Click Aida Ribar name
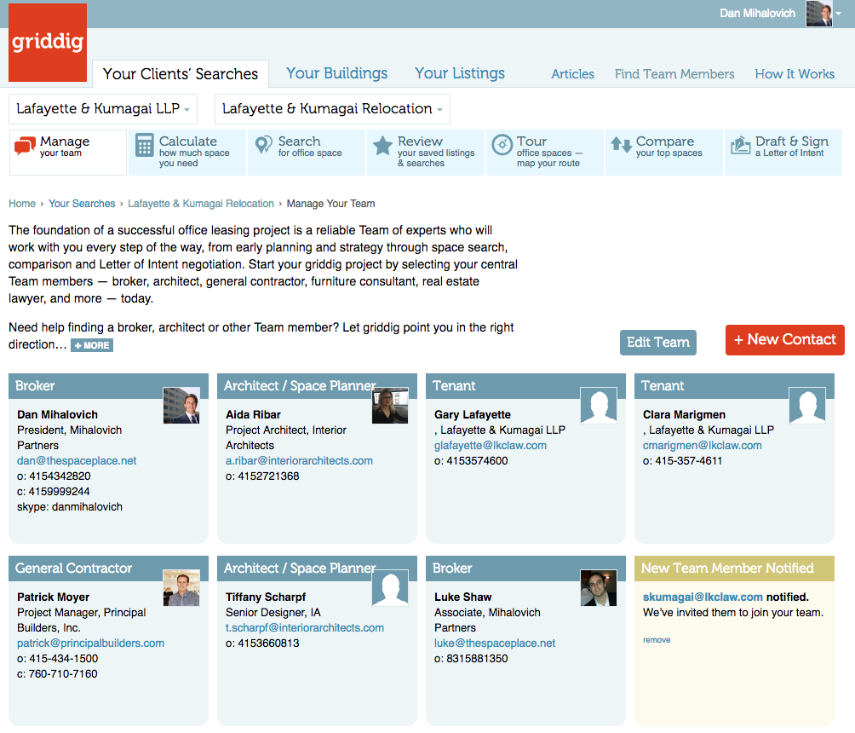Viewport: 855px width, 733px height. pos(253,415)
